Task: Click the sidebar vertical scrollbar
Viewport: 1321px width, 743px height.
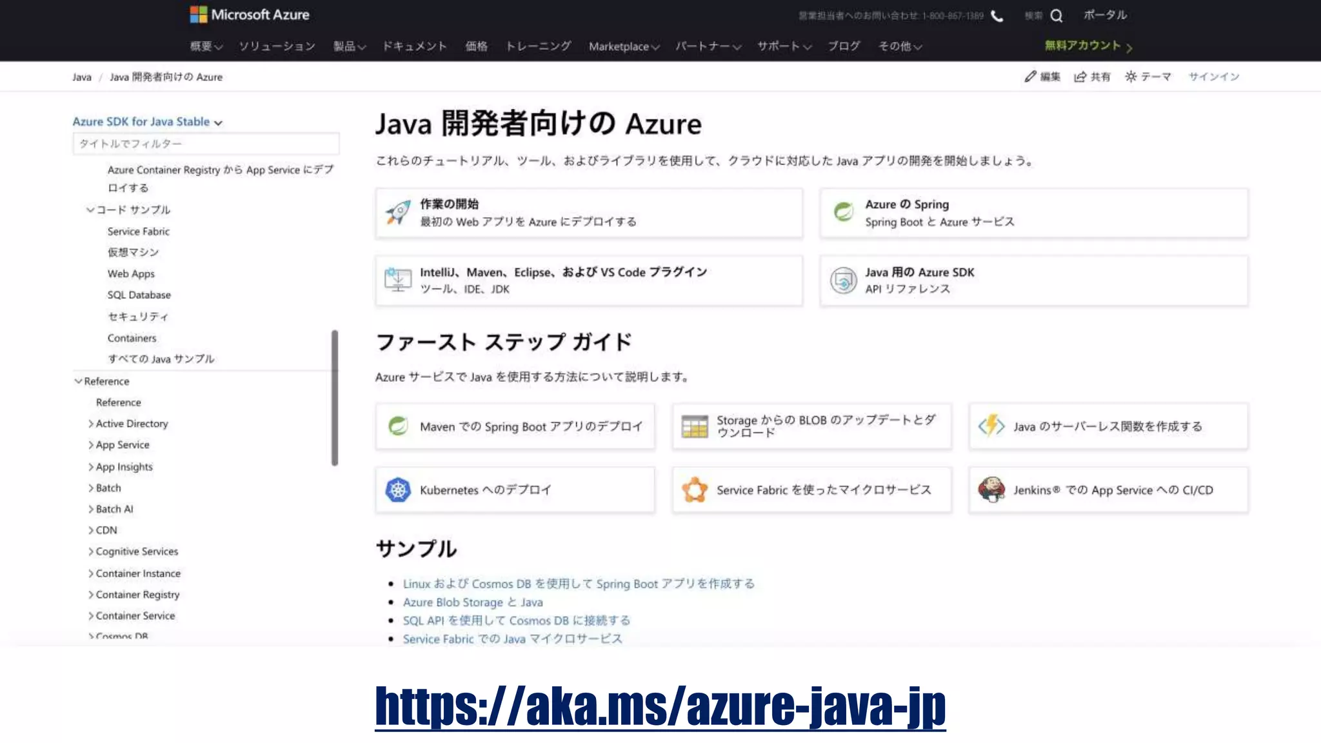Action: click(335, 398)
